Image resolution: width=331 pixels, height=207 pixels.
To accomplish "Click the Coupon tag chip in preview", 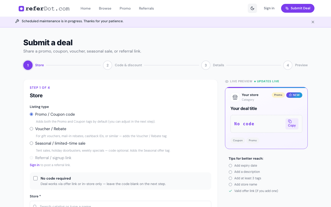I will click(238, 141).
